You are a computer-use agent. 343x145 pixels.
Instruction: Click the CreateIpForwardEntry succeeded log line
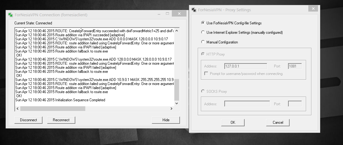[95, 31]
